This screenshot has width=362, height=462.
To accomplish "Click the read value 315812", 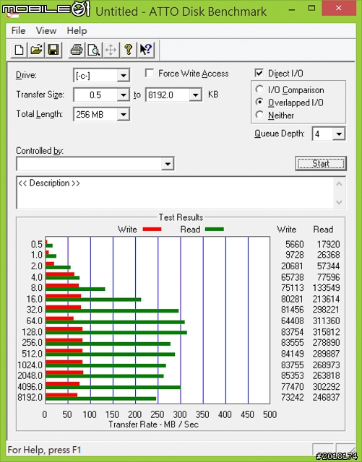I will [326, 332].
